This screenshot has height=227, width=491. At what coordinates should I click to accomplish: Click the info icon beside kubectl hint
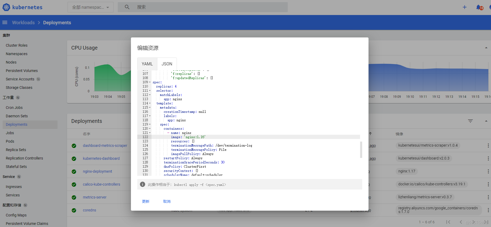point(143,184)
